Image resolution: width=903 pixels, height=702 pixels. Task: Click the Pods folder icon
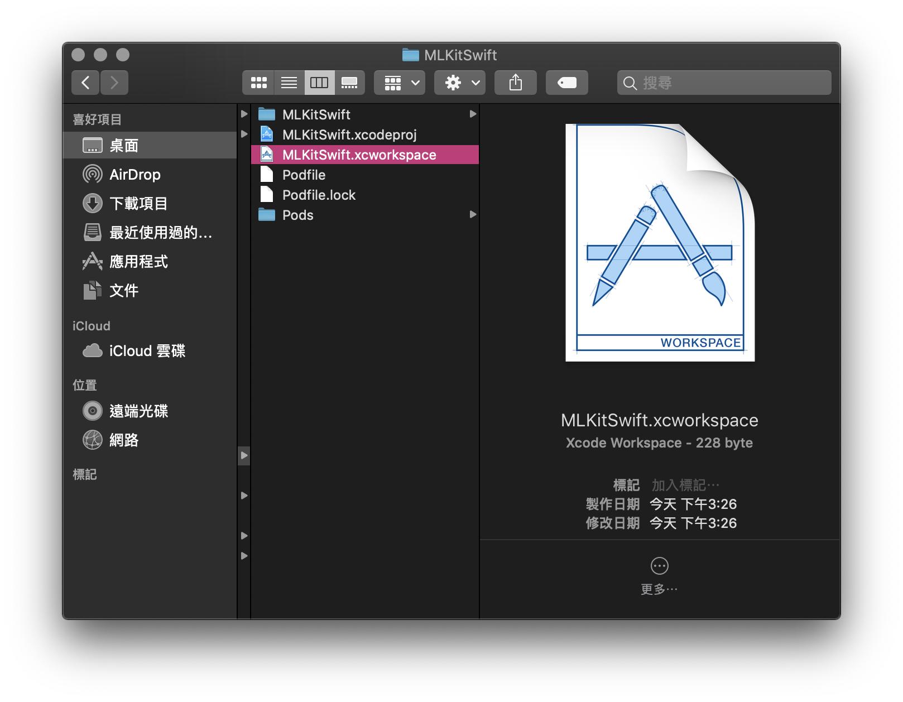pyautogui.click(x=267, y=215)
